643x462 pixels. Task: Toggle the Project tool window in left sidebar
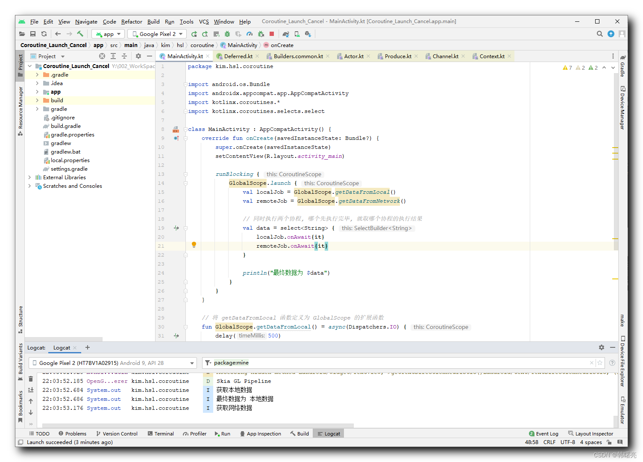click(21, 65)
